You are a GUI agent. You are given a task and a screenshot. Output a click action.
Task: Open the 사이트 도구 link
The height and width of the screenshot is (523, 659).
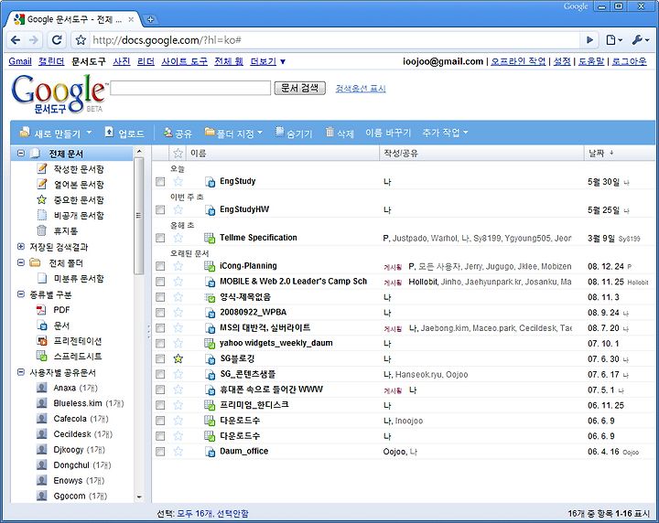(x=185, y=61)
